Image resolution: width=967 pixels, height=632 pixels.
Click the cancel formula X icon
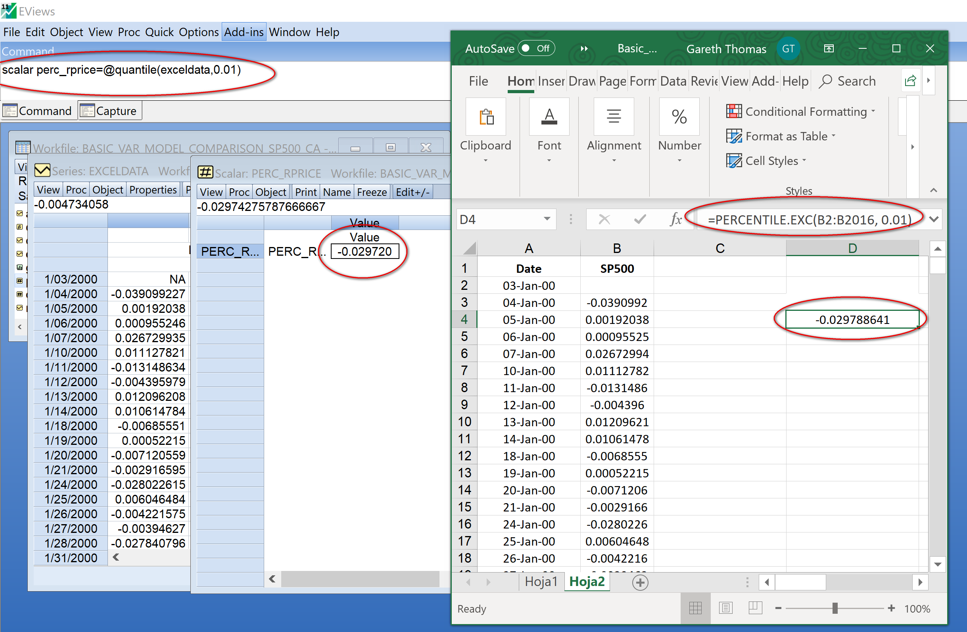(604, 219)
